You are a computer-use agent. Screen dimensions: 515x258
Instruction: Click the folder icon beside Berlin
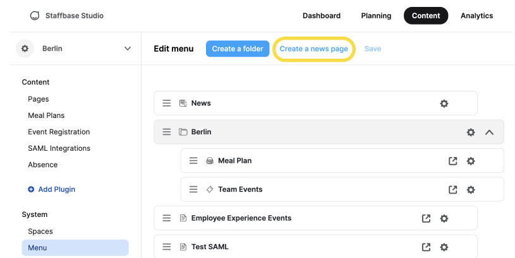point(183,132)
